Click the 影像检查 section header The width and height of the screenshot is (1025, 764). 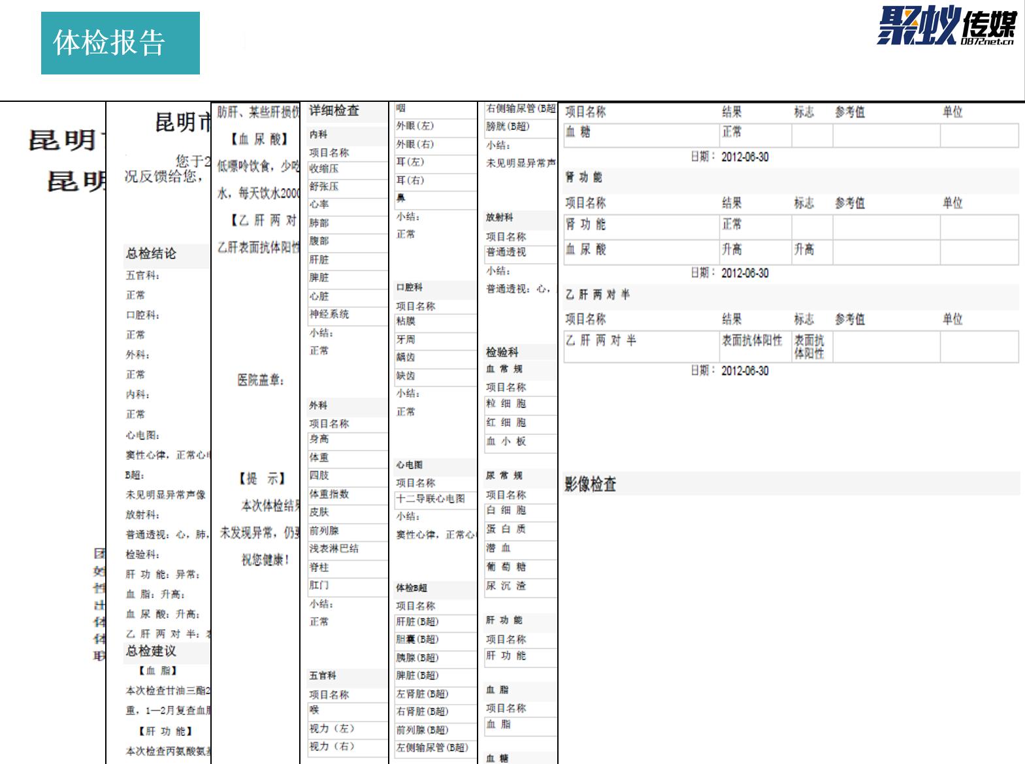[x=591, y=484]
